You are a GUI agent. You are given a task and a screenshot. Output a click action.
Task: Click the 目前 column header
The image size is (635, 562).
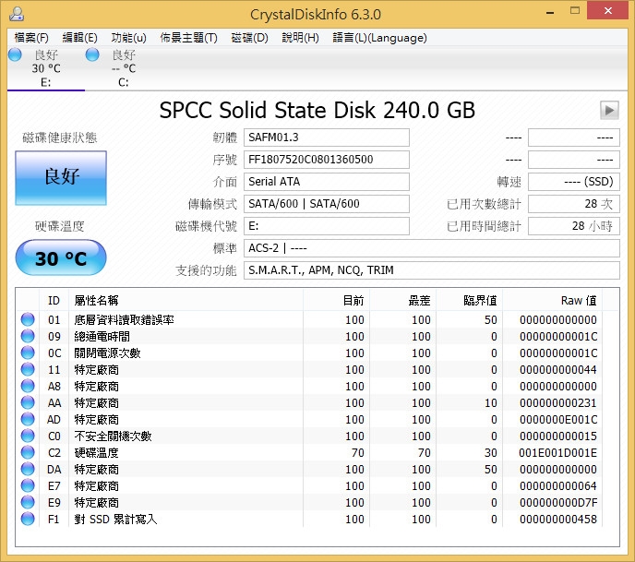pyautogui.click(x=336, y=301)
